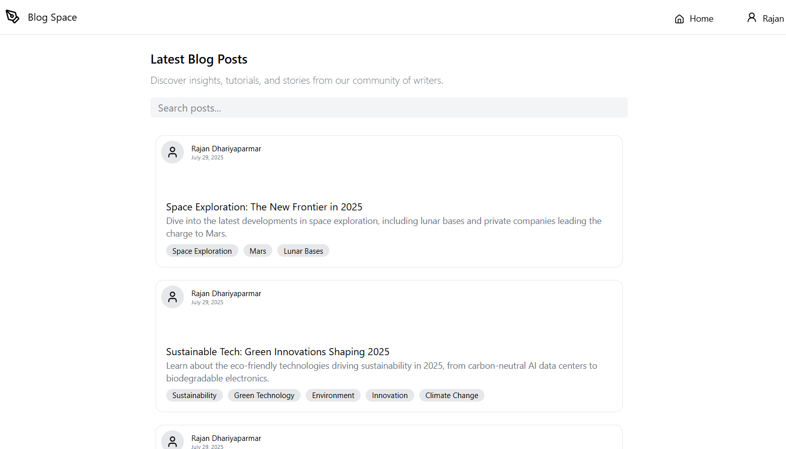Click author avatar on Sustainable Tech post

[172, 297]
